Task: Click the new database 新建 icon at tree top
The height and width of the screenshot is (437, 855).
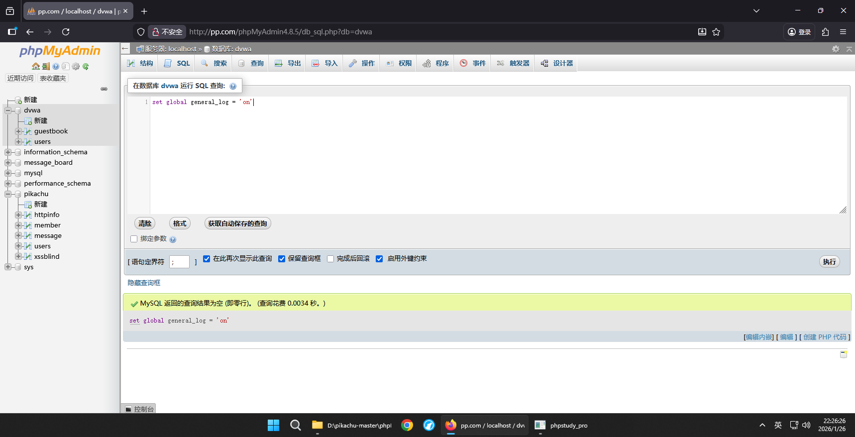Action: 18,100
